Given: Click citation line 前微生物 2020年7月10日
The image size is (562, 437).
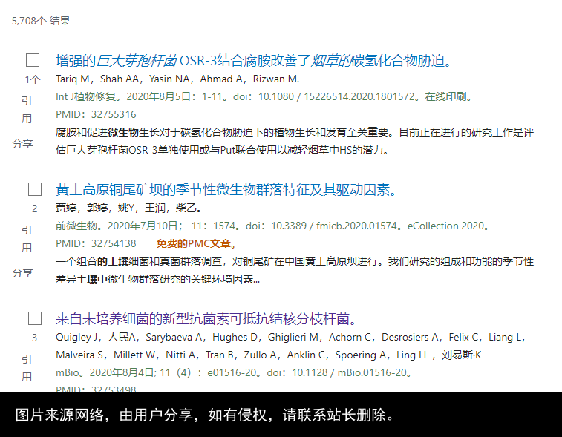Looking at the screenshot, I should pos(273,226).
